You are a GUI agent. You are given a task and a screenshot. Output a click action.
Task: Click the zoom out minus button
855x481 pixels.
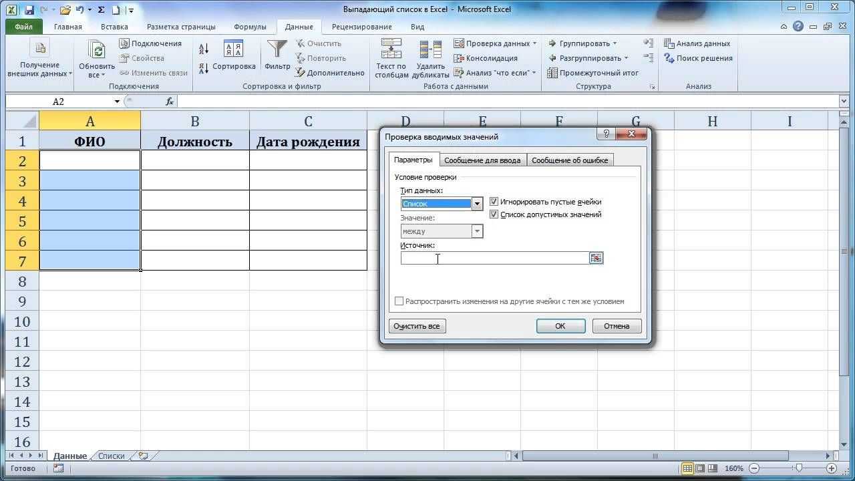coord(753,468)
